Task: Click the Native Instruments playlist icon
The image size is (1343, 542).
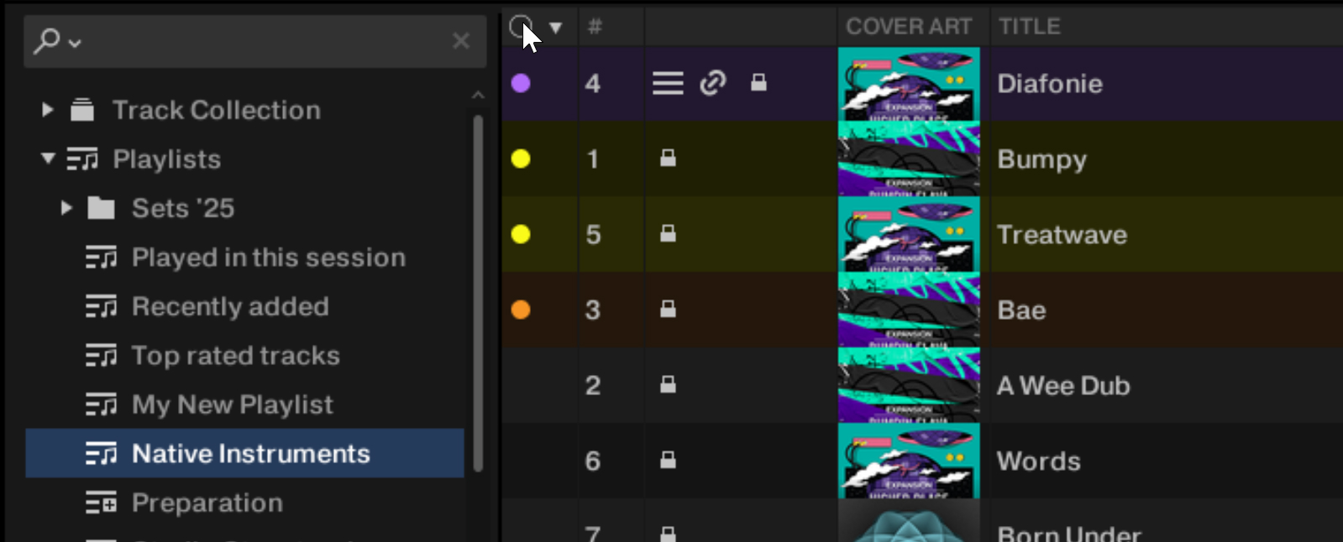Action: coord(102,453)
